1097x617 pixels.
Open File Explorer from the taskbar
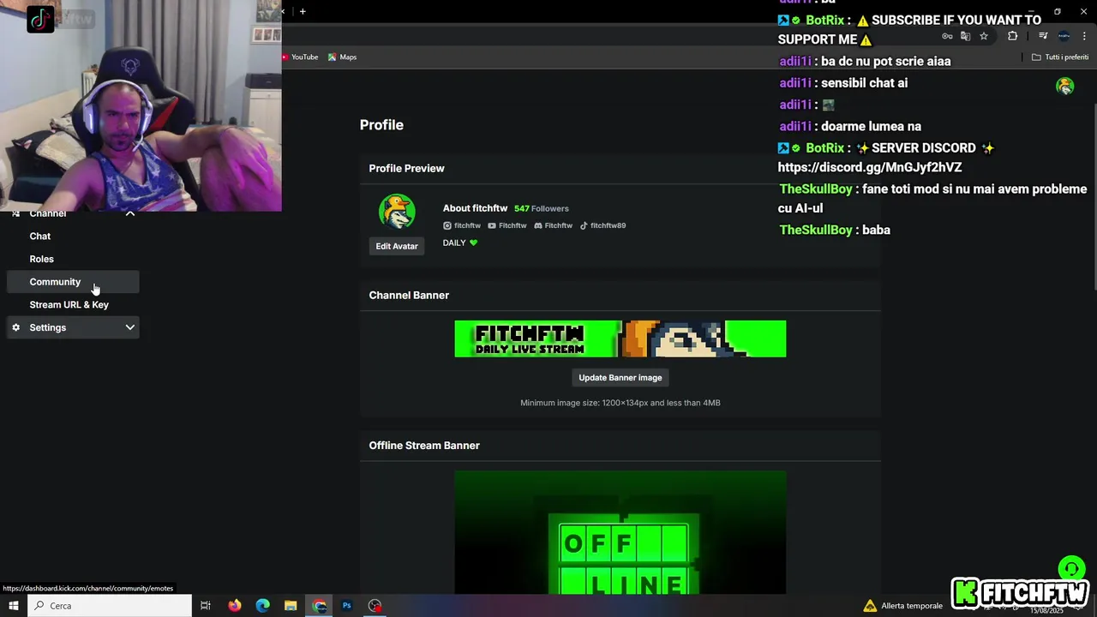click(x=291, y=606)
